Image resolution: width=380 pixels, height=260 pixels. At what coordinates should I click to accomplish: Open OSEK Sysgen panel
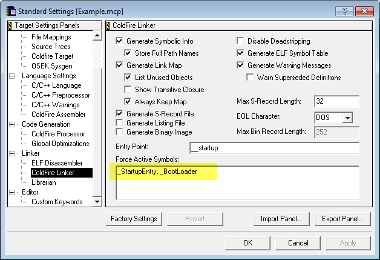[x=52, y=66]
